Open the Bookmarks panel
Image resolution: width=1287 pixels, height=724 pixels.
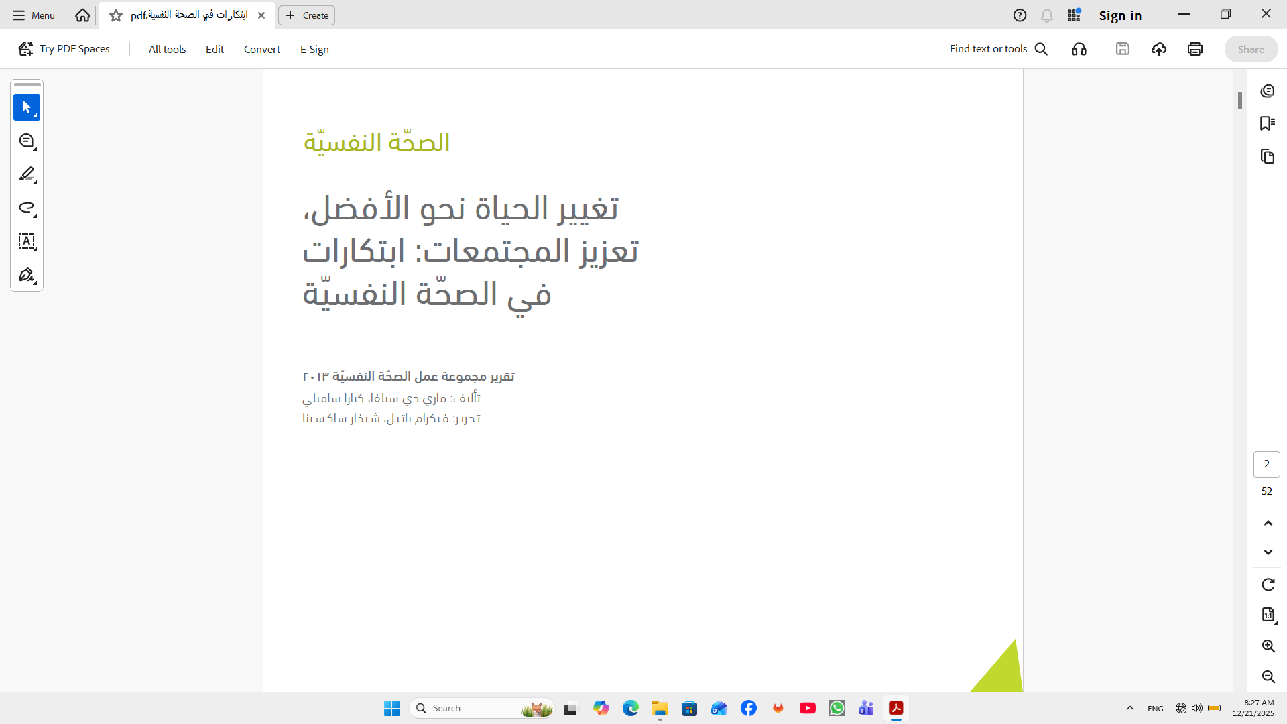(1267, 123)
